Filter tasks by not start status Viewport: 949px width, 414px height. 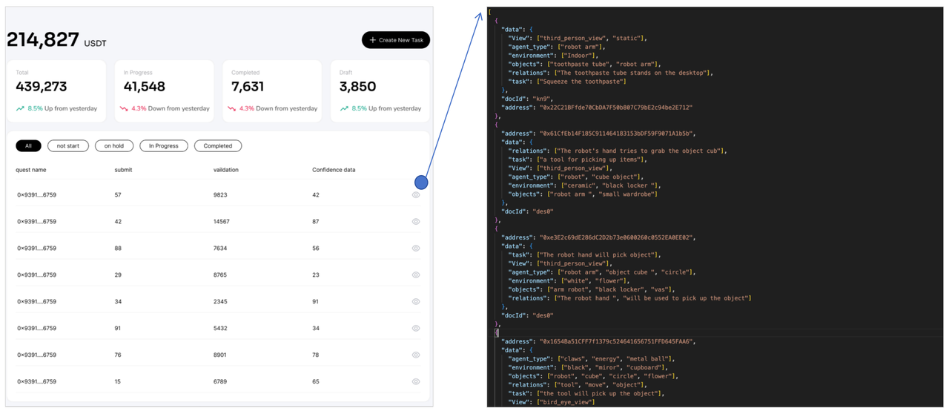point(67,146)
